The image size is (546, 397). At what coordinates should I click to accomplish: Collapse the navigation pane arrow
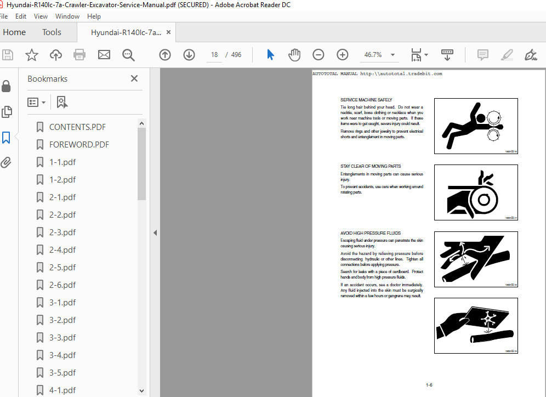(x=155, y=232)
